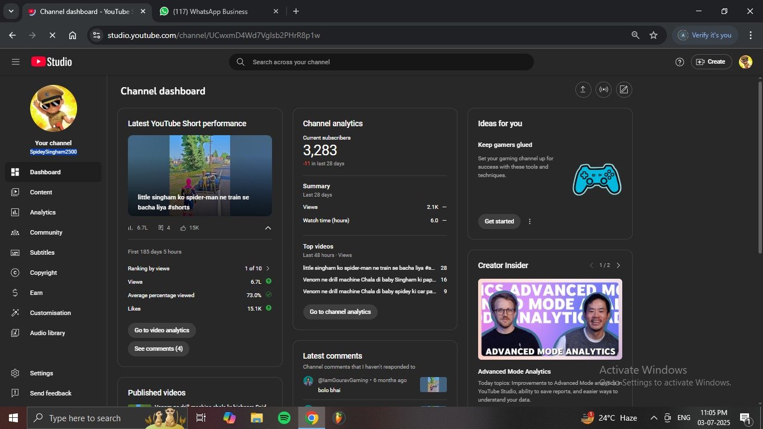Open site information icon in address bar
This screenshot has width=763, height=429.
[97, 35]
